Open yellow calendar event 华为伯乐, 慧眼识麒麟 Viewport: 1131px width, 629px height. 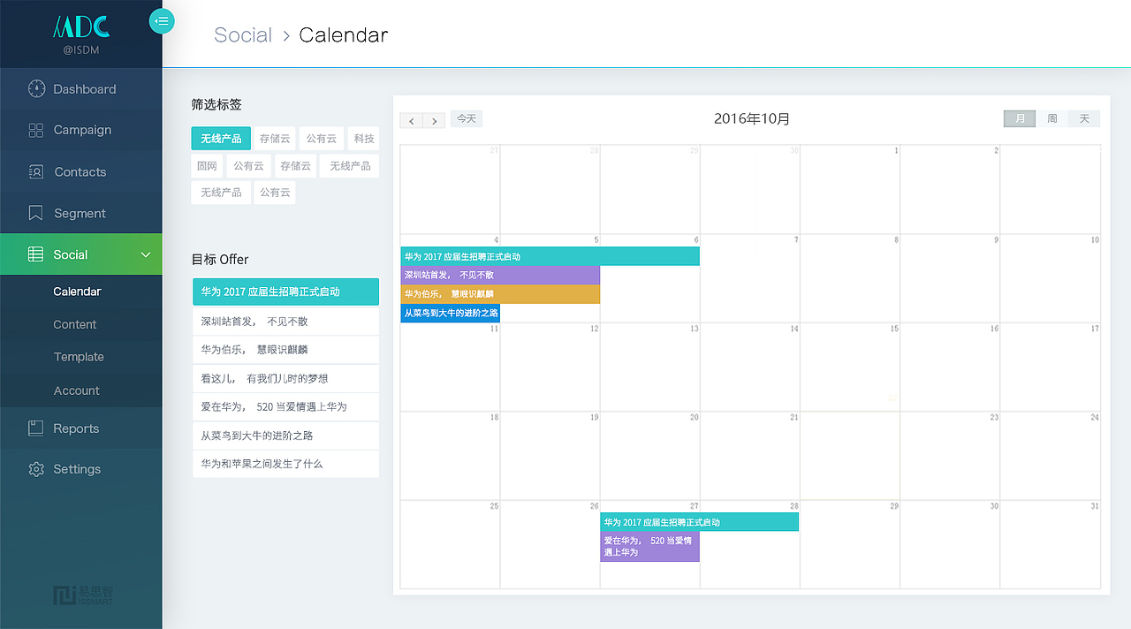tap(500, 294)
